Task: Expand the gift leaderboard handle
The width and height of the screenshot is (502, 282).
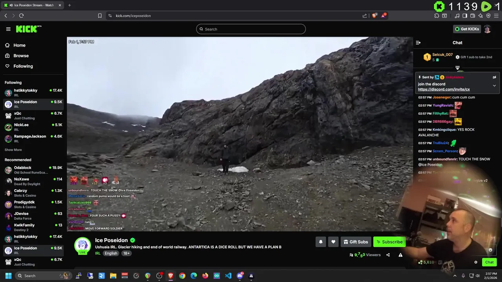Action: pos(457,68)
